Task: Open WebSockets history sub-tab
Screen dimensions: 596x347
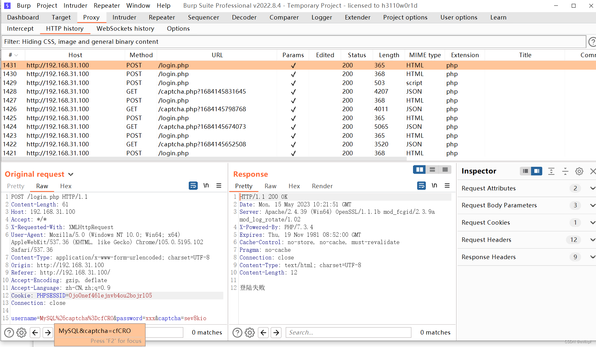Action: (125, 28)
